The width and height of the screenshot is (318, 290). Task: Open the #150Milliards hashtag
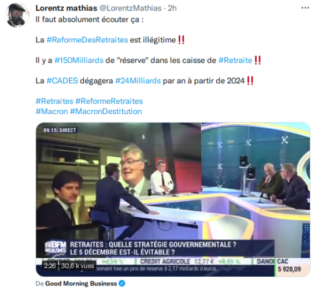(79, 61)
